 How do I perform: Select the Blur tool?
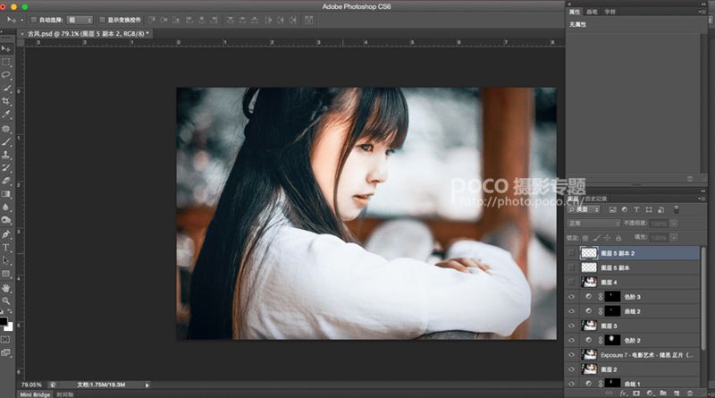coord(6,207)
